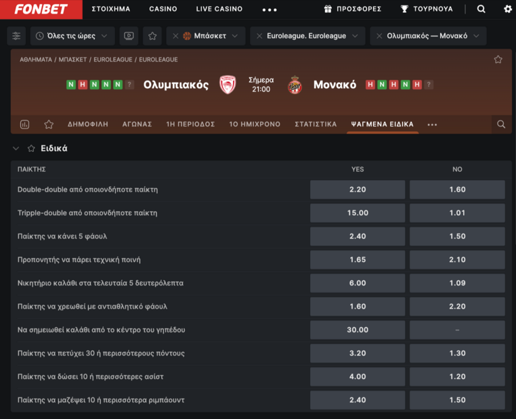
Task: Favorite the Ειδικά section star
Action: pyautogui.click(x=31, y=148)
